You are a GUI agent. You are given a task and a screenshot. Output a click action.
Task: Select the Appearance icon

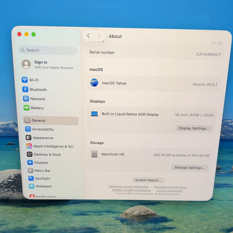(x=29, y=138)
